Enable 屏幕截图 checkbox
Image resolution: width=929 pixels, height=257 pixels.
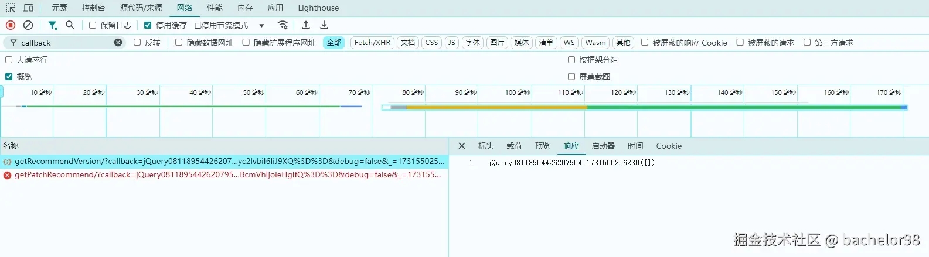(x=571, y=76)
